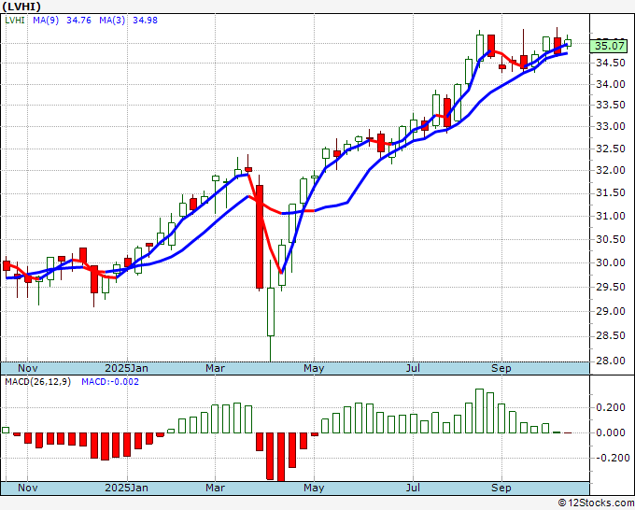Click the LVHI legend label
The image size is (635, 510).
point(15,21)
